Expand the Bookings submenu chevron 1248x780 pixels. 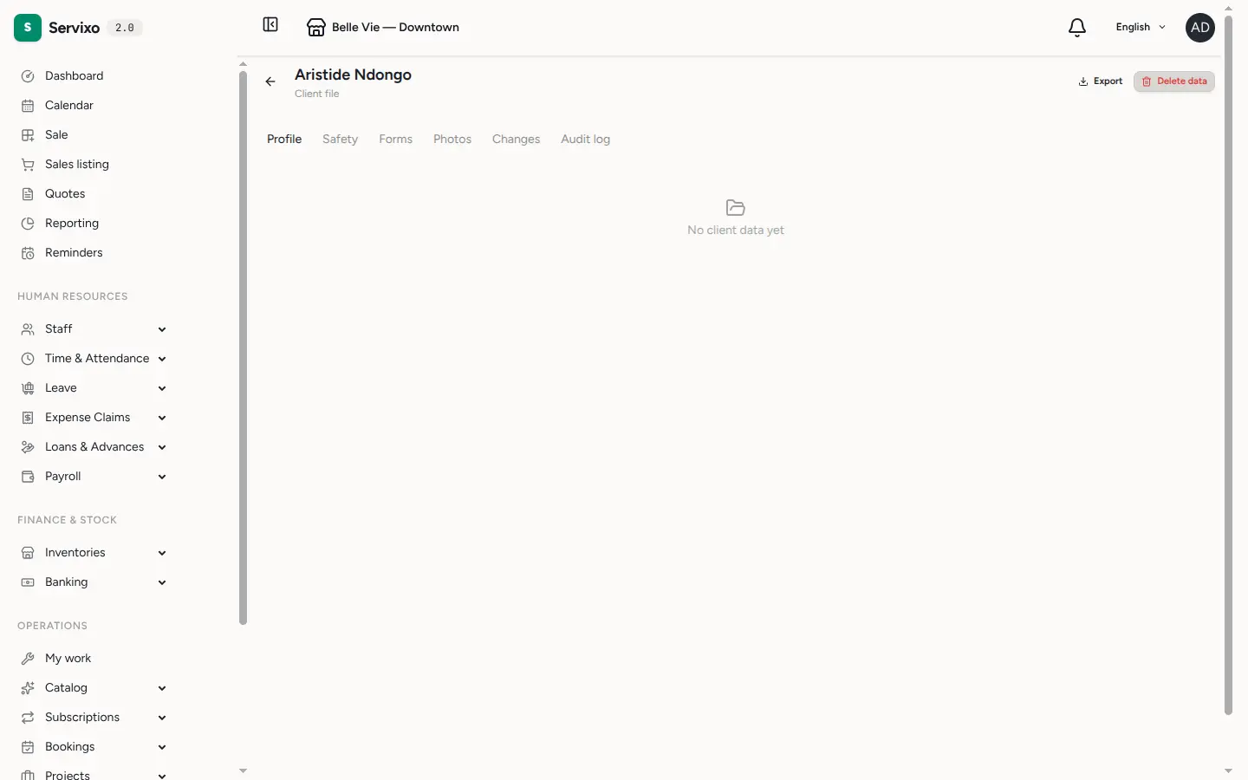[x=162, y=747]
